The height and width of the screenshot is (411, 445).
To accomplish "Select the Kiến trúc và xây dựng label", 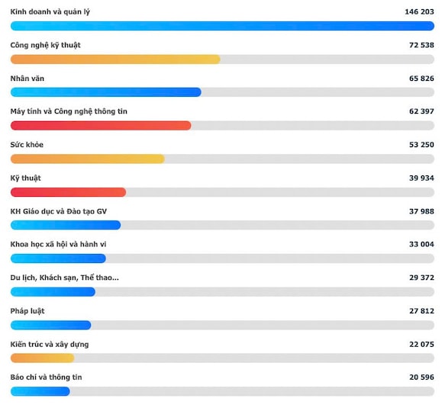I will (x=50, y=345).
